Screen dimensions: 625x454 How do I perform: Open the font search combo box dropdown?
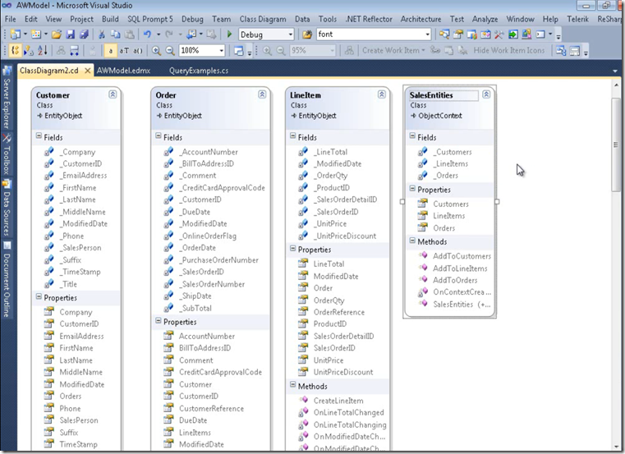427,34
